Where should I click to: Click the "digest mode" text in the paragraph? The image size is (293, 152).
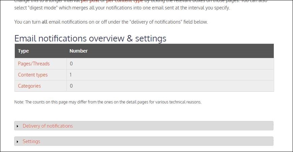(44, 8)
